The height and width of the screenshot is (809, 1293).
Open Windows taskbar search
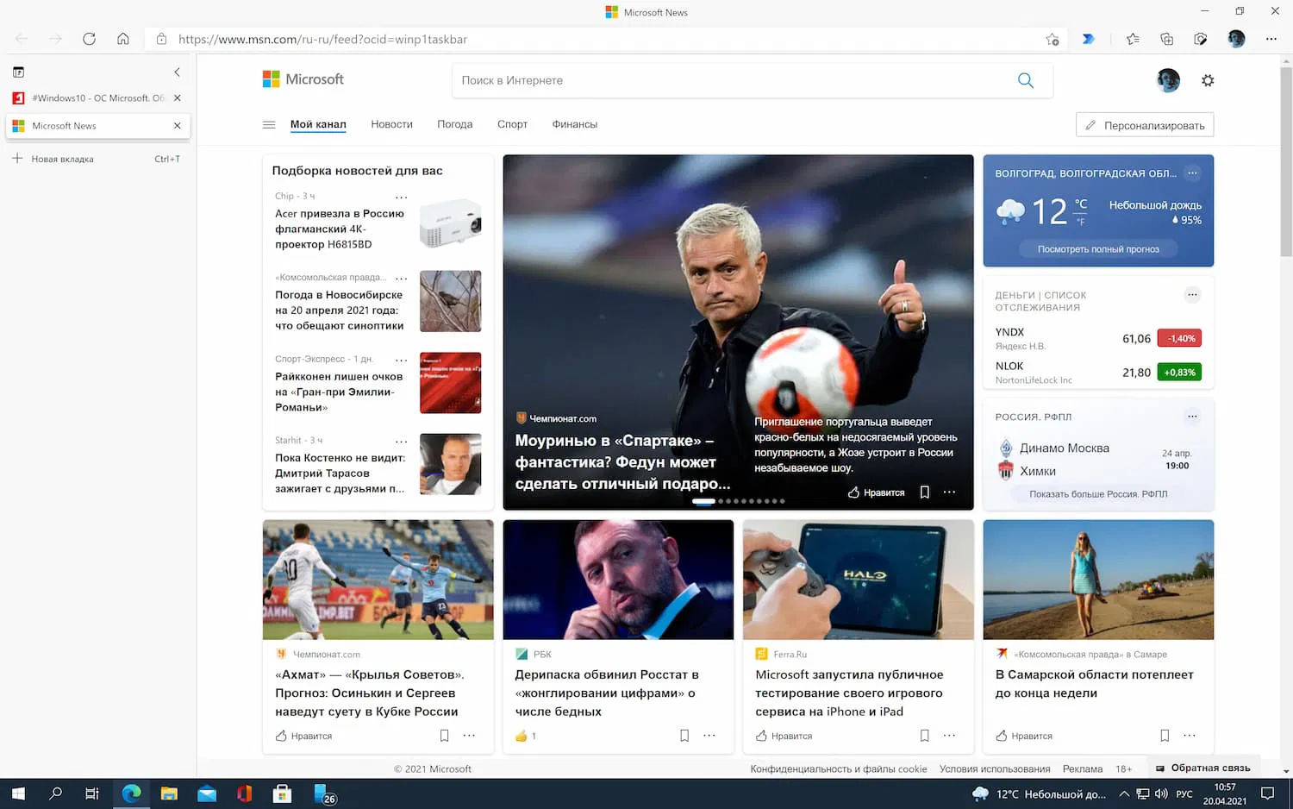pos(55,793)
